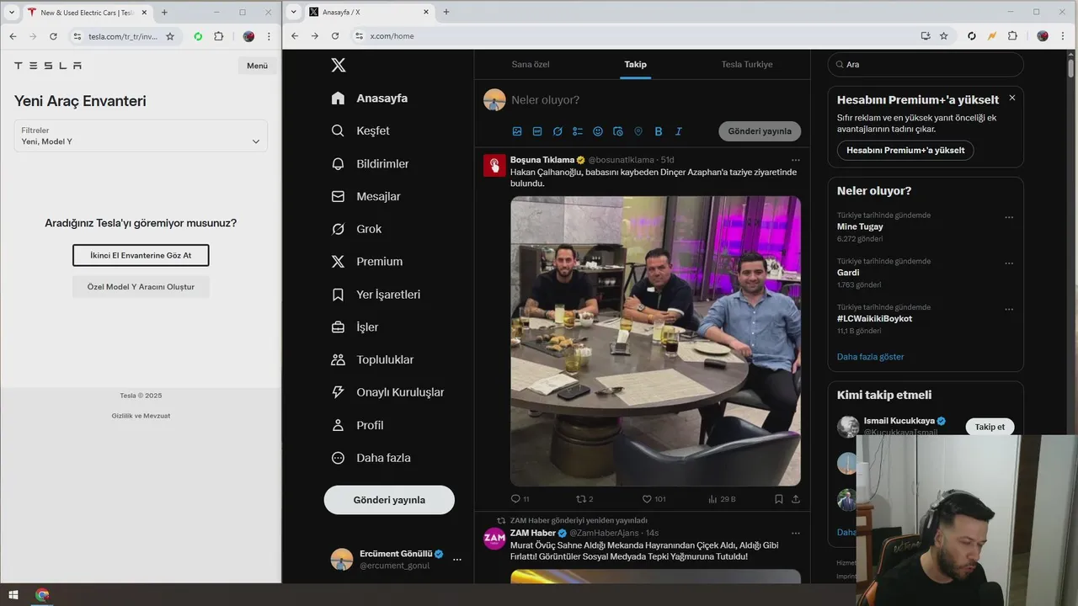Toggle bold text in composer
This screenshot has width=1078, height=606.
659,131
